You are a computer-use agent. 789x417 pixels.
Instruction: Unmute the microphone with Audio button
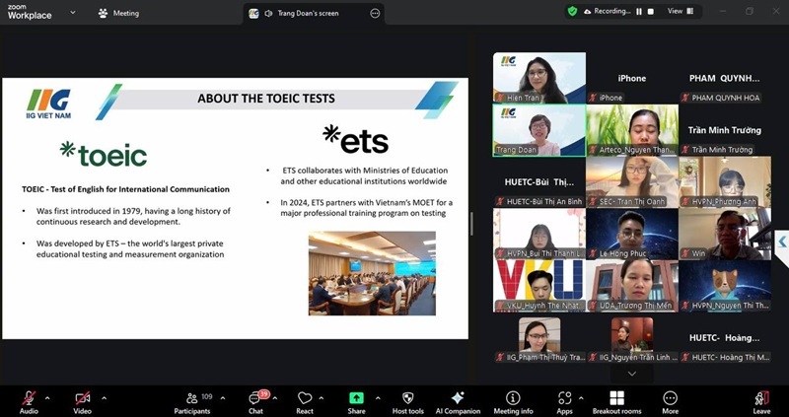tap(29, 402)
